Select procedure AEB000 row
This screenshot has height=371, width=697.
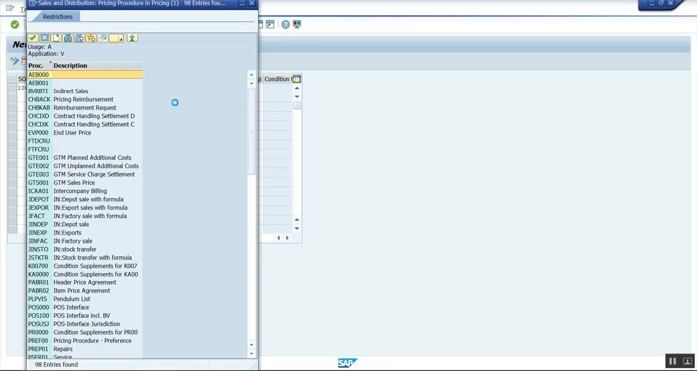tap(85, 75)
